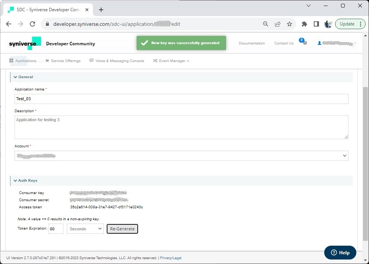
Task: Select the Access token value text
Action: [106, 207]
